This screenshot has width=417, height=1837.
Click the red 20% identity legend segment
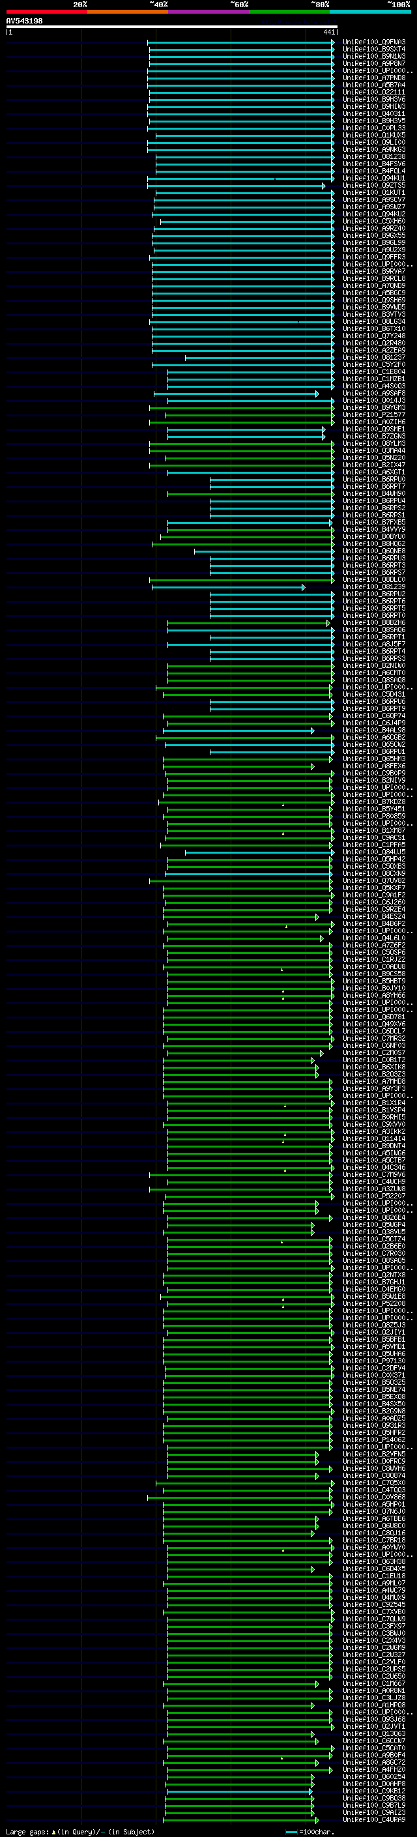point(46,12)
